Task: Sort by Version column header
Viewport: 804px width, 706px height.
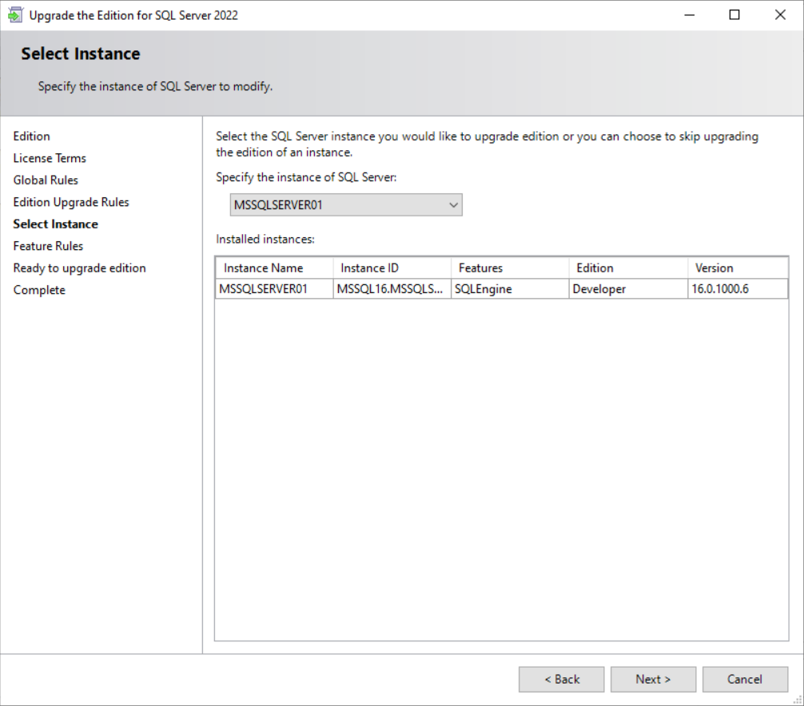Action: pyautogui.click(x=738, y=268)
